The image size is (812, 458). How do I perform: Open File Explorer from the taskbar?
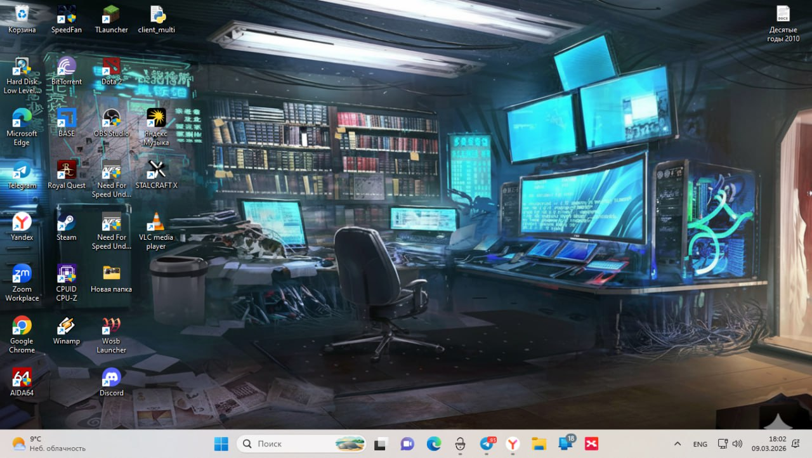539,444
